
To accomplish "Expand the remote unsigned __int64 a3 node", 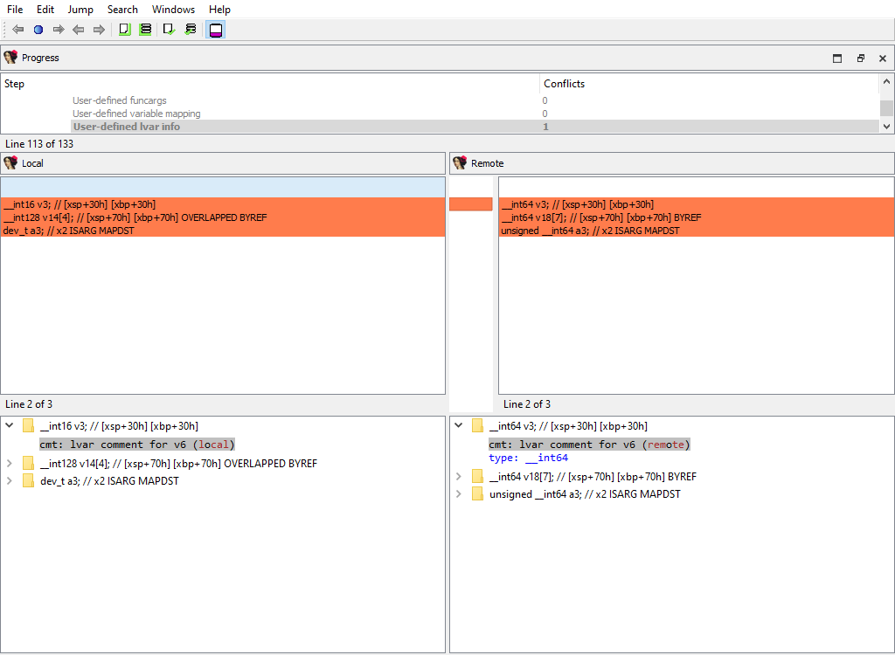I will (x=459, y=494).
